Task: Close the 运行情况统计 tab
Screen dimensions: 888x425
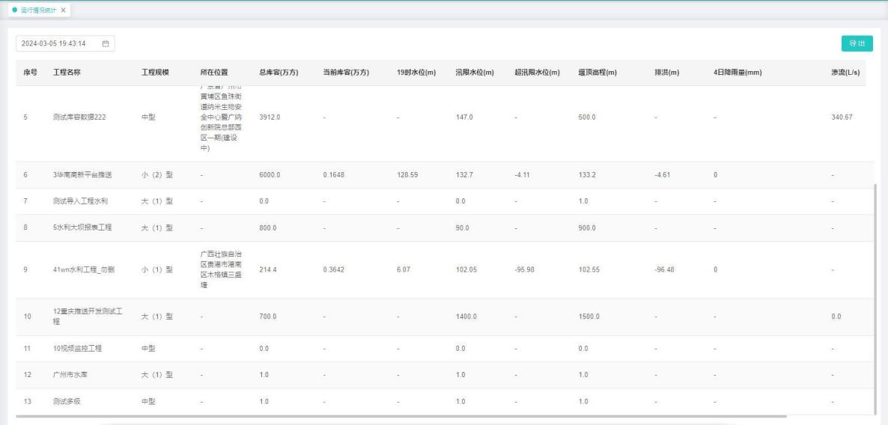Action: click(x=64, y=9)
